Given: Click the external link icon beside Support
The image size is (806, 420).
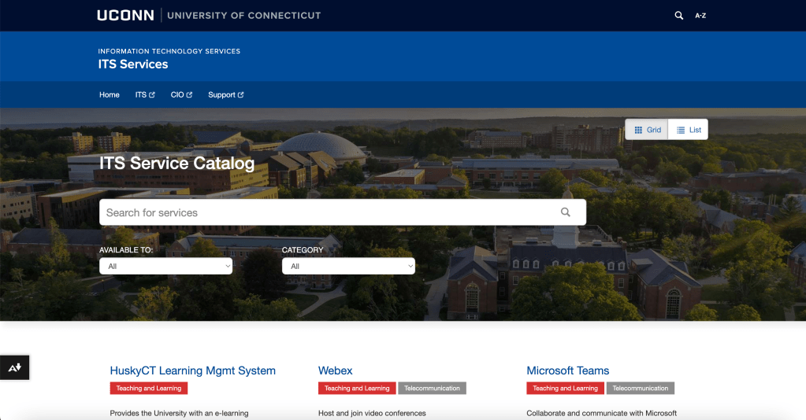Looking at the screenshot, I should coord(240,95).
